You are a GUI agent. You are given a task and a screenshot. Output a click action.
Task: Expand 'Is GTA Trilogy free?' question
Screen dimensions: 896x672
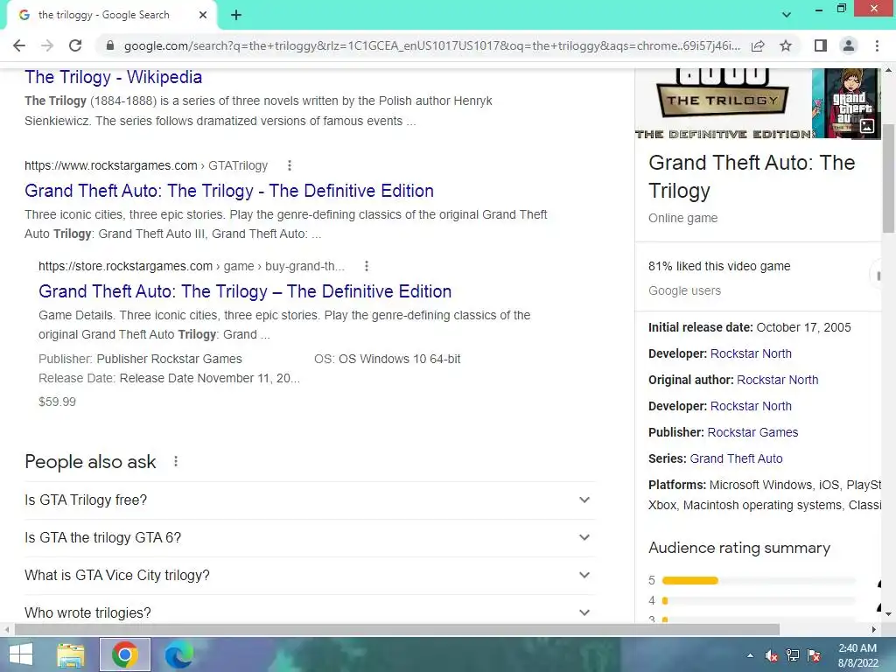[x=309, y=500]
